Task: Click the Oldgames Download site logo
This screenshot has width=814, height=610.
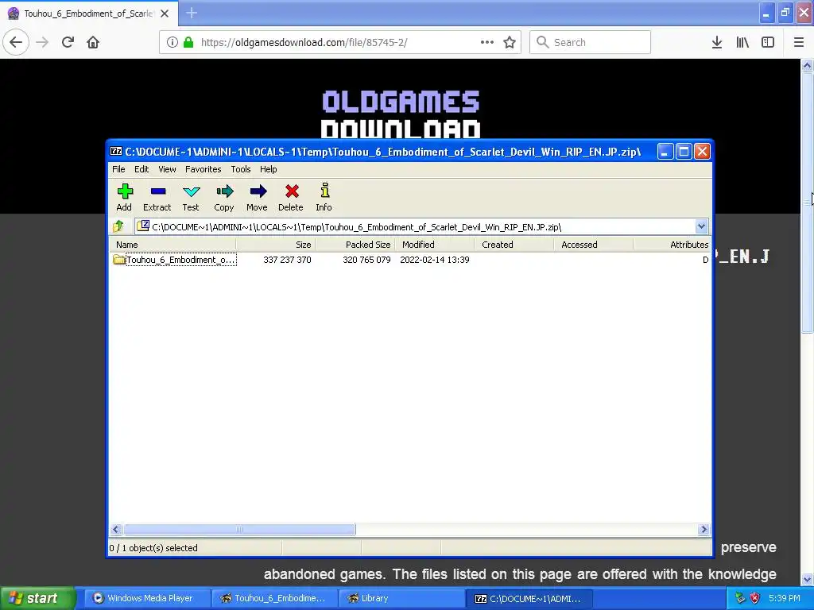Action: click(401, 114)
